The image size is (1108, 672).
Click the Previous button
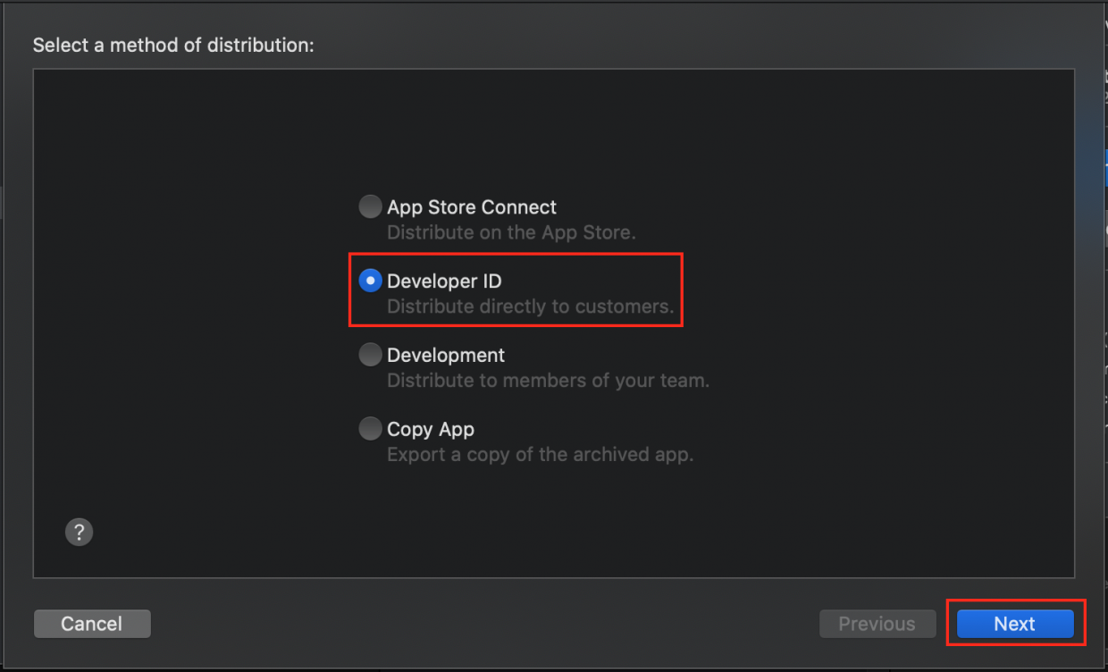coord(877,623)
